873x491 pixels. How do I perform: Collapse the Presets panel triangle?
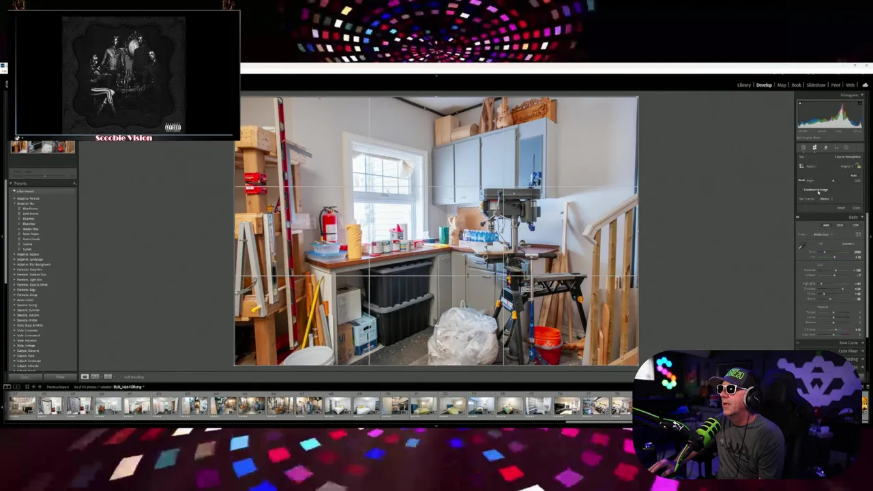11,183
